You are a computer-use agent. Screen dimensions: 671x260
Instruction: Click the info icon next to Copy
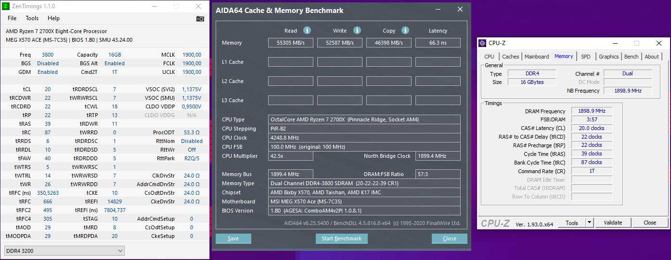coord(405,30)
